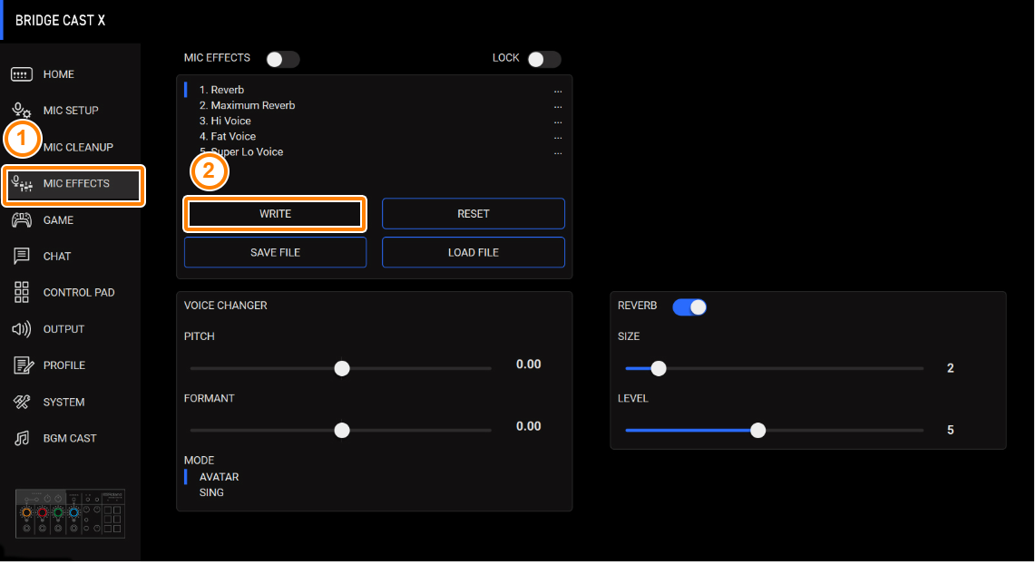Click the Bridge Cast X device thumbnail
The height and width of the screenshot is (564, 1036).
(70, 514)
